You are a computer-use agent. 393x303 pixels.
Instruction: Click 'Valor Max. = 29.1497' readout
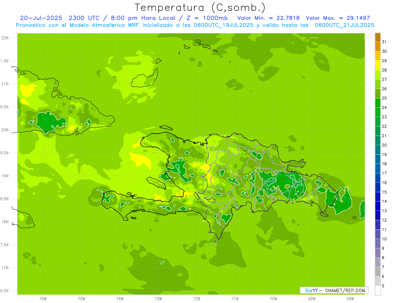[338, 18]
